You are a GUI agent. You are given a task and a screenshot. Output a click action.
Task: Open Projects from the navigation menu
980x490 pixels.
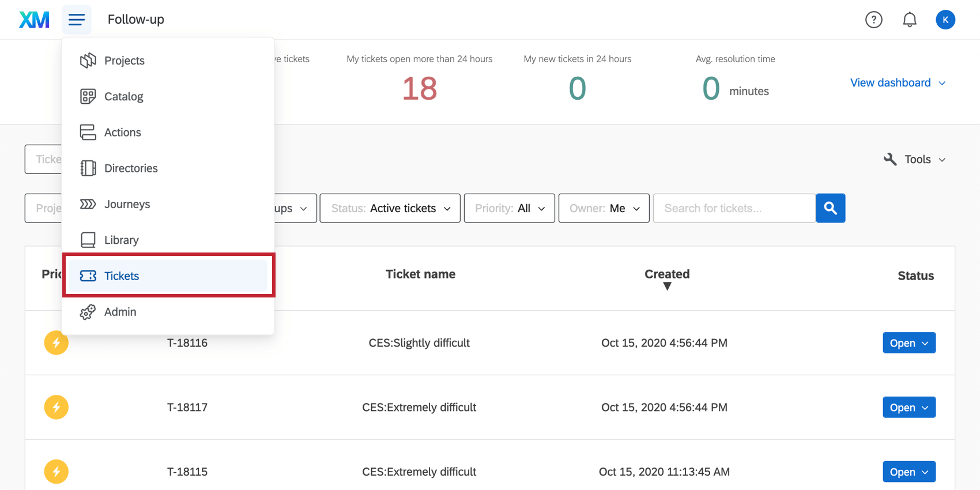click(124, 61)
